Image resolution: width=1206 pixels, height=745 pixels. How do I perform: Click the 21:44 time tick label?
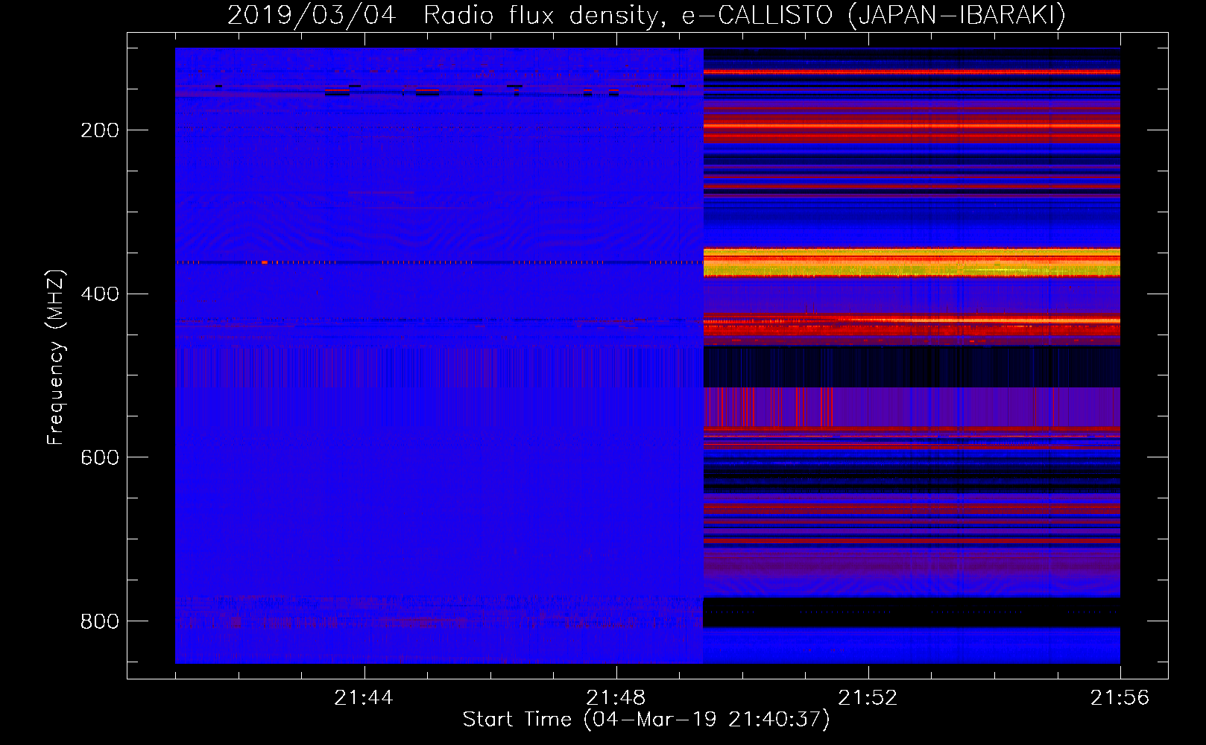coord(364,698)
